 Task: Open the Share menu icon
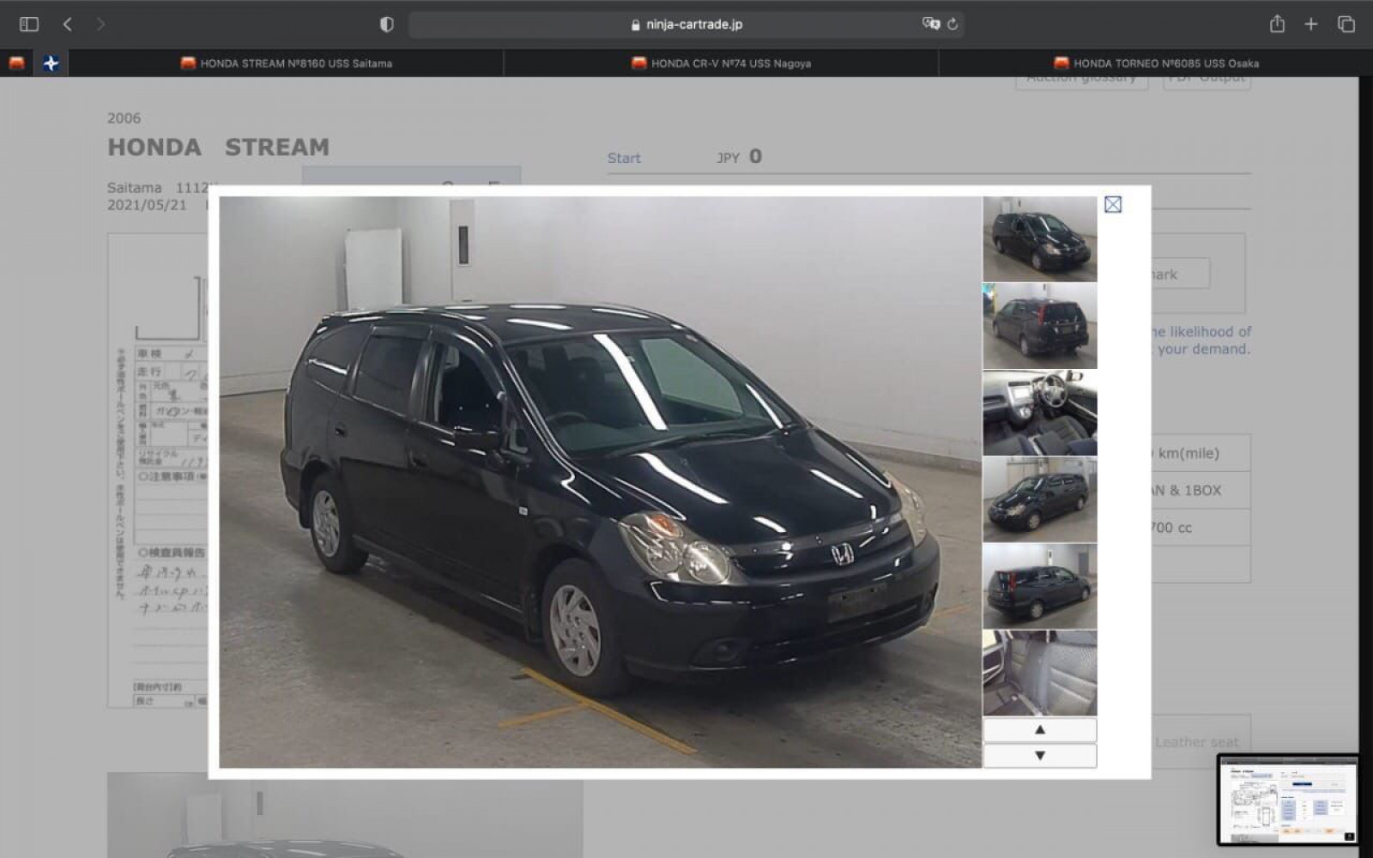click(x=1277, y=24)
